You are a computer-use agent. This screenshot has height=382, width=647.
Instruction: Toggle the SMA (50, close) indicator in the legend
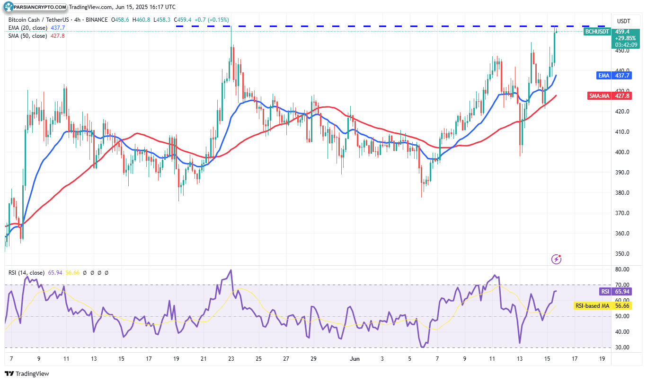tap(27, 35)
